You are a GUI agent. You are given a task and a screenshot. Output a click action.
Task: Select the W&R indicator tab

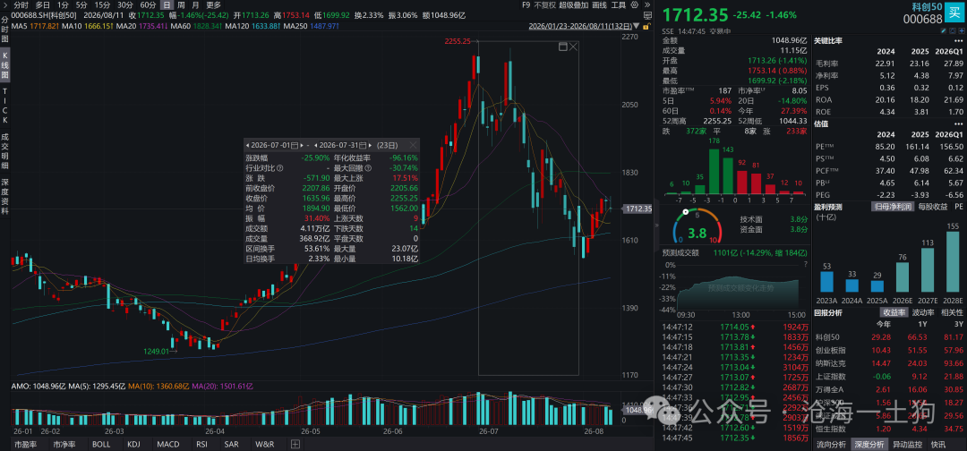(264, 444)
